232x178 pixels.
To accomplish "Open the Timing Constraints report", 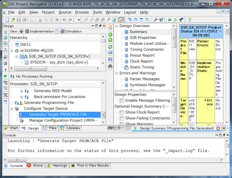I will point(147,49).
